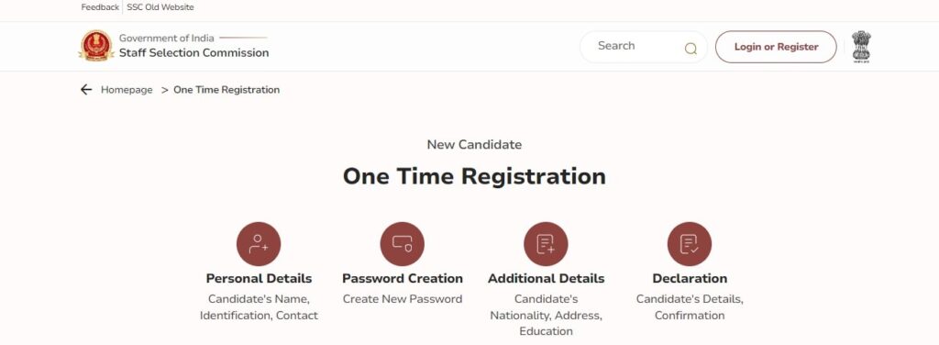Screen dimensions: 939x345
Task: Navigate to Homepage breadcrumb
Action: coord(127,90)
